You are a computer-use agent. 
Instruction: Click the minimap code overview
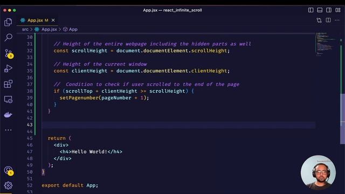(326, 44)
